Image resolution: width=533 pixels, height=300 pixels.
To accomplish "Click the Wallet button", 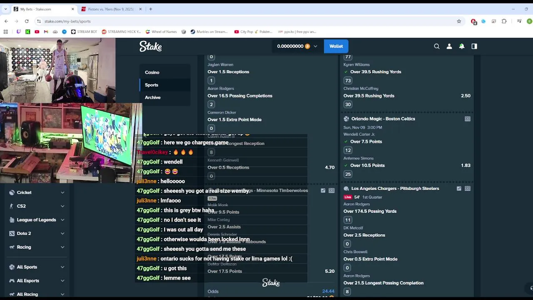I will (336, 46).
